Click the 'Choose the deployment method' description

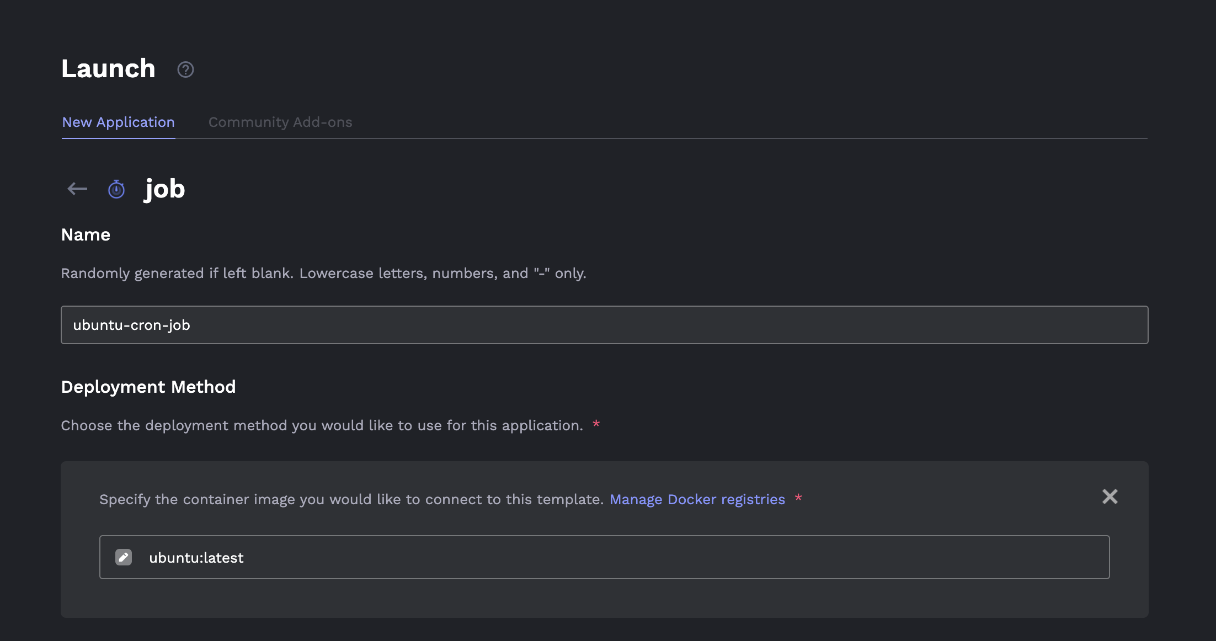pyautogui.click(x=322, y=425)
